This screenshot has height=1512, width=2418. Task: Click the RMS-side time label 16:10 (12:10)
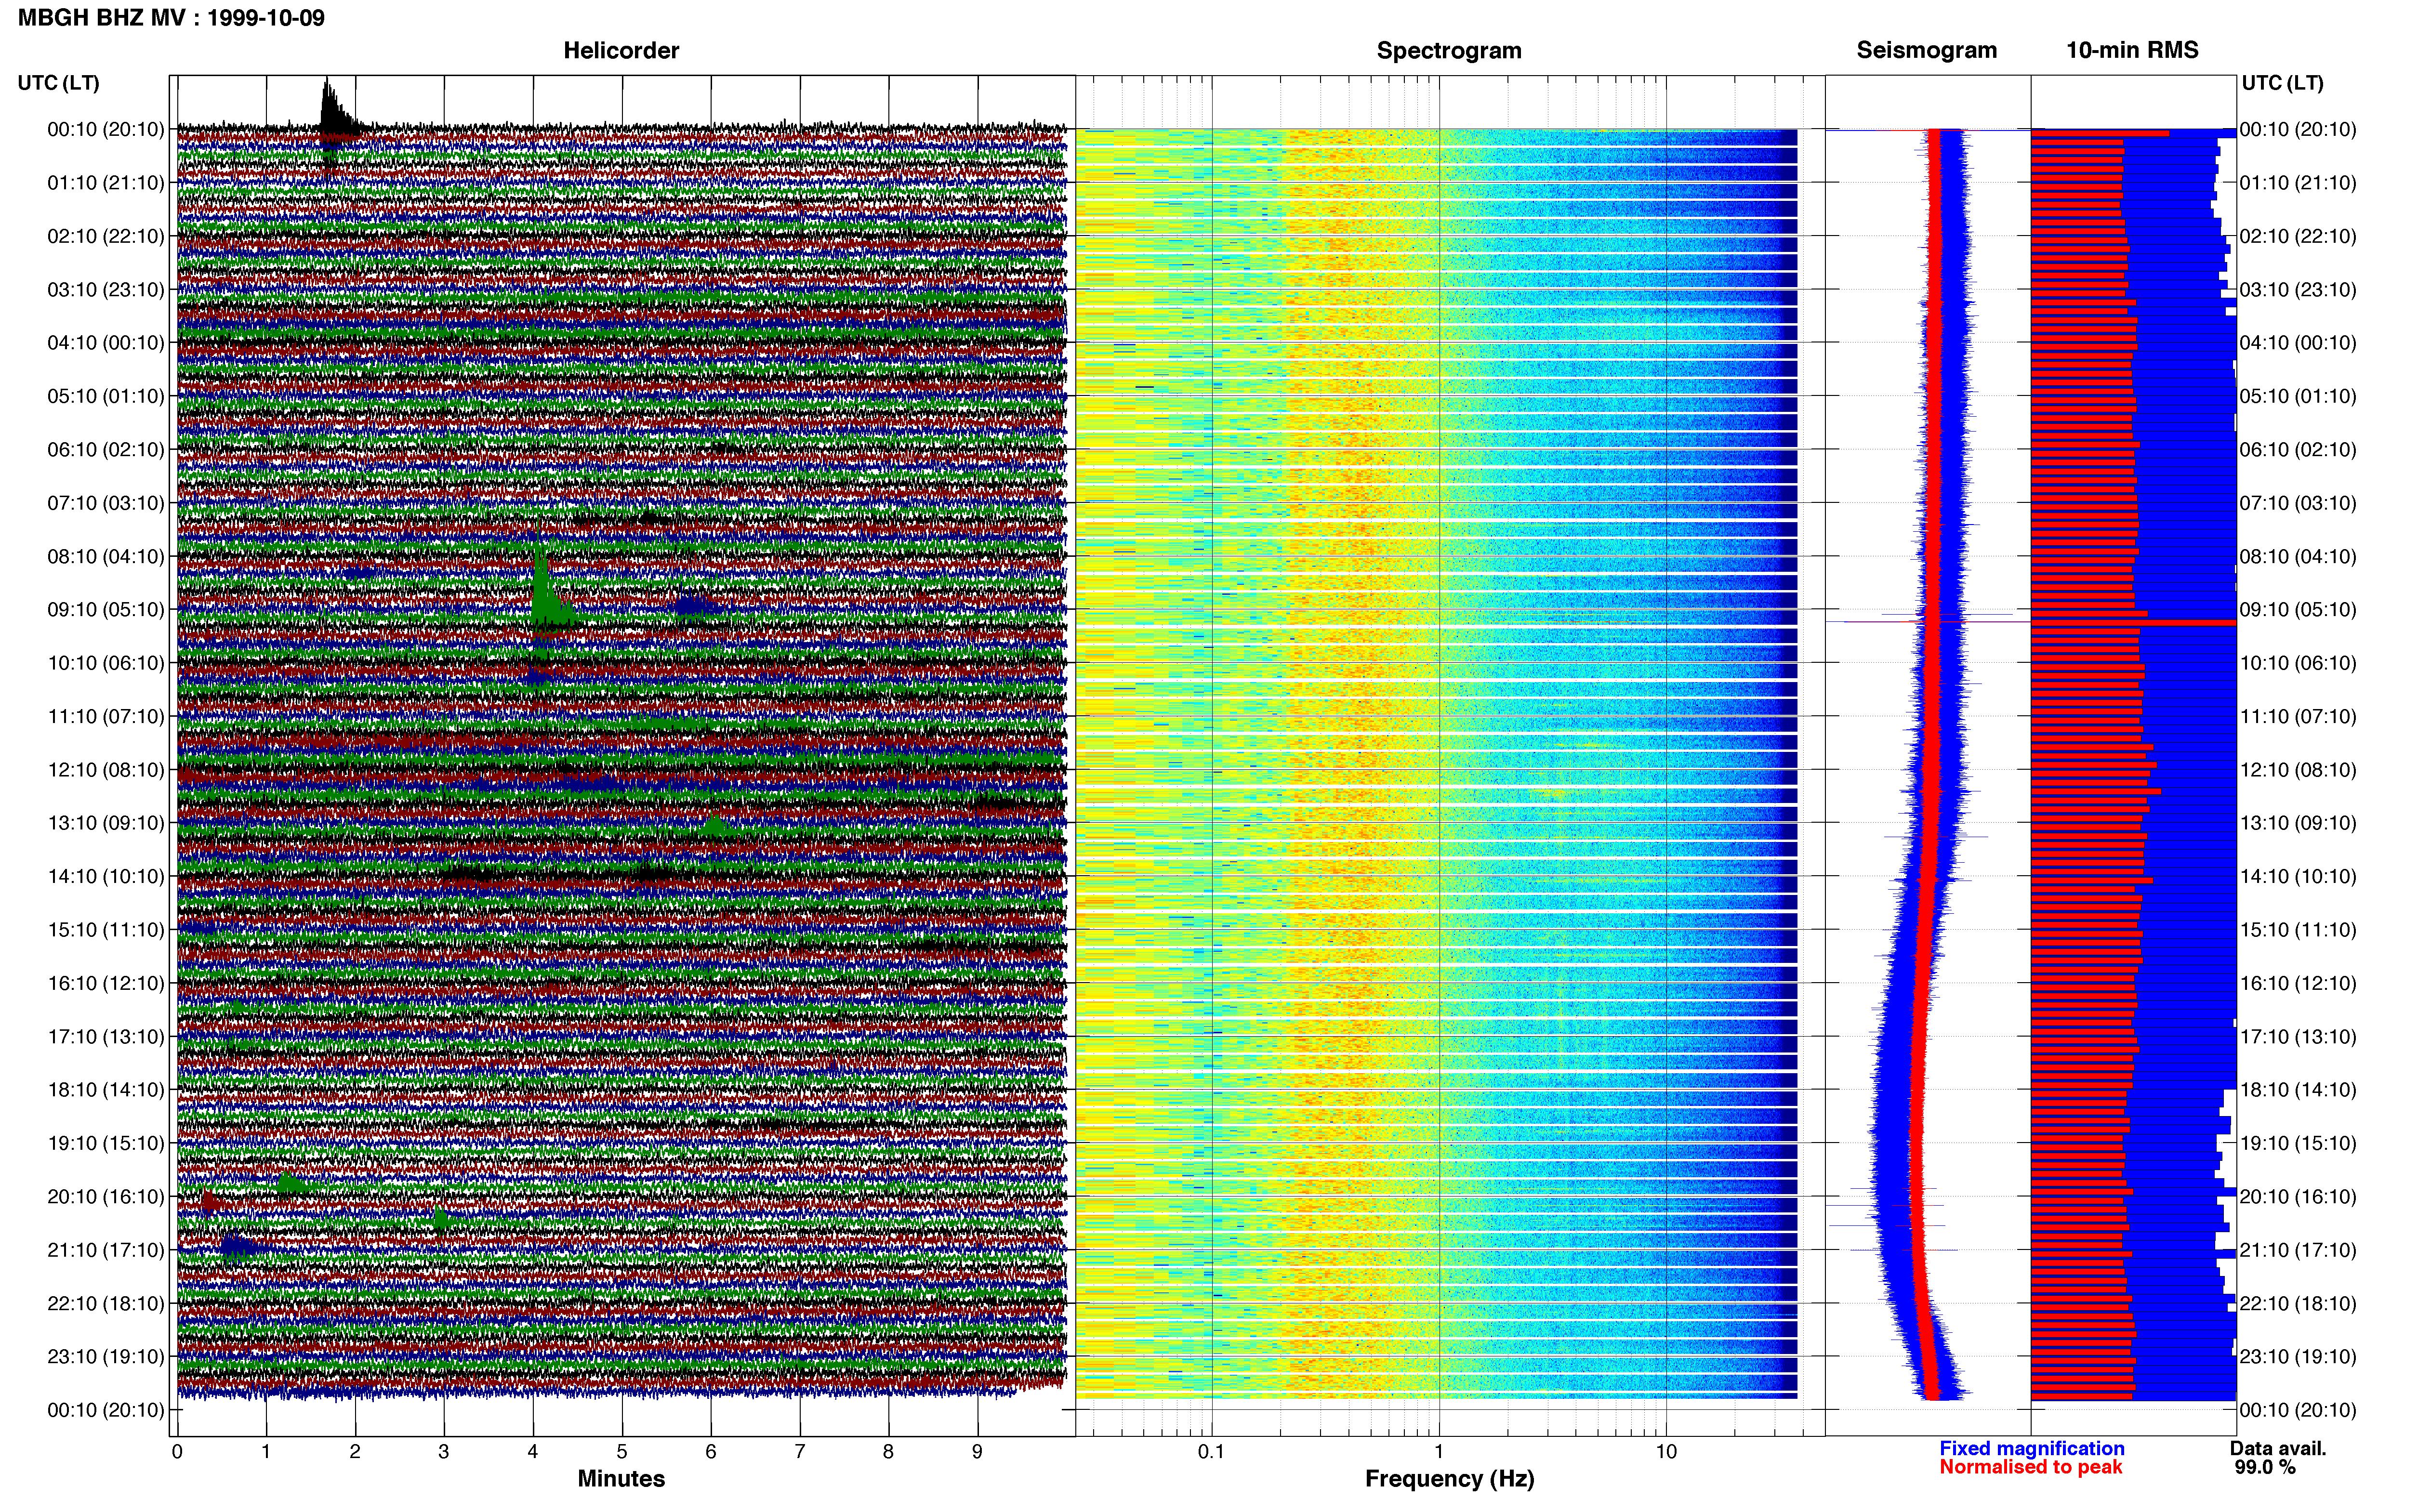click(2298, 983)
